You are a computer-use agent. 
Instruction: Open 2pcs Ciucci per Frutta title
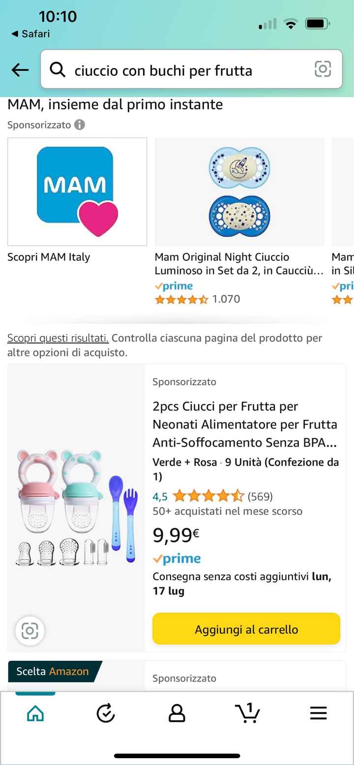point(245,425)
